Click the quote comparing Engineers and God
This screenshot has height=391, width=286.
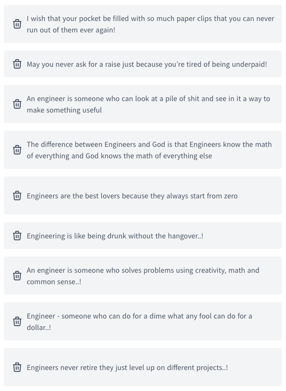click(x=149, y=150)
